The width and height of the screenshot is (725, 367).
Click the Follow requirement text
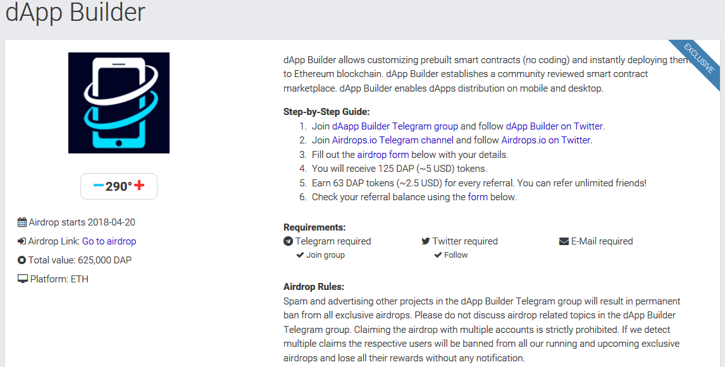click(456, 255)
